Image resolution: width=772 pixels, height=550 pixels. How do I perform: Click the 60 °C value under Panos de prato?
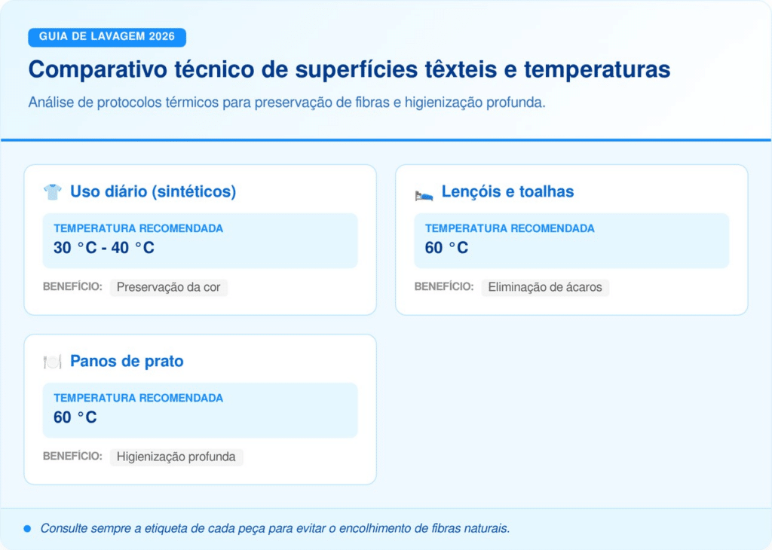tap(75, 417)
